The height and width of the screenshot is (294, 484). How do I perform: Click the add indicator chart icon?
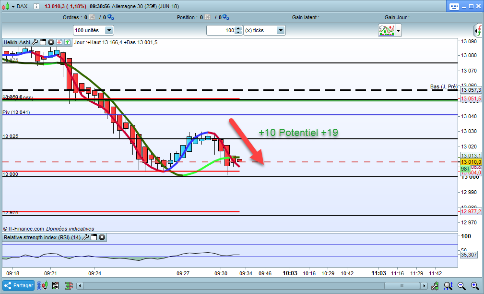click(387, 30)
